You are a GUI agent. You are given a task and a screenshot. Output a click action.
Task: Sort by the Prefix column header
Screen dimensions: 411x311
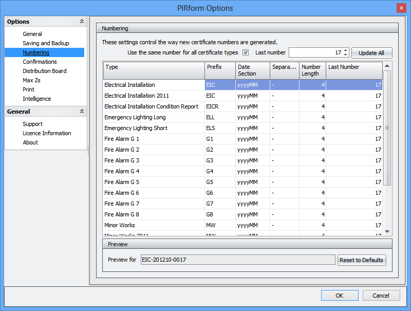click(x=219, y=70)
